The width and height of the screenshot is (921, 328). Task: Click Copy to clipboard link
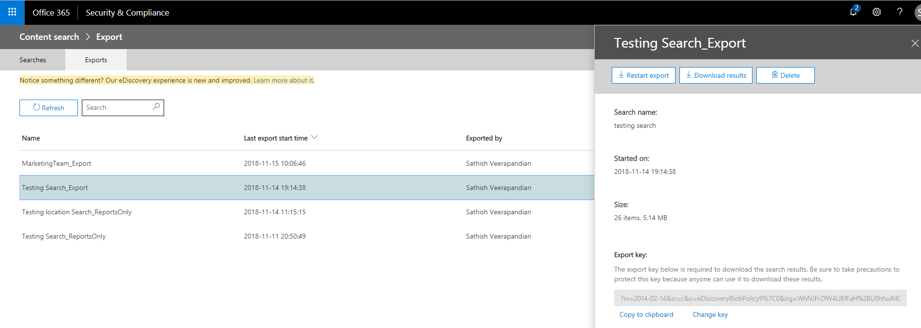tap(646, 314)
